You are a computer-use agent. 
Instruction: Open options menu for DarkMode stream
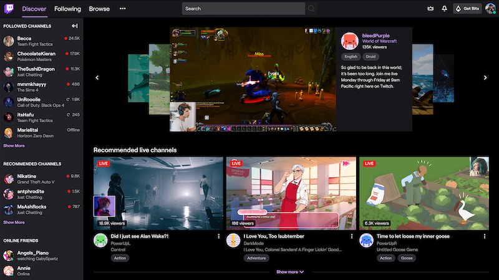(352, 236)
